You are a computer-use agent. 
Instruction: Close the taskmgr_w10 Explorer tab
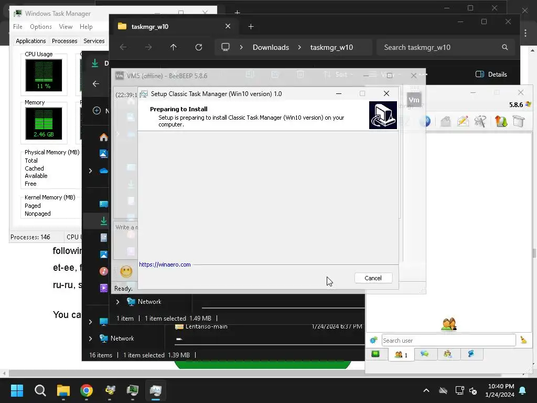[228, 26]
